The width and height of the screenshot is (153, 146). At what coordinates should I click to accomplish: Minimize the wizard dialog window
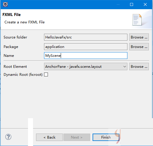[118, 4]
